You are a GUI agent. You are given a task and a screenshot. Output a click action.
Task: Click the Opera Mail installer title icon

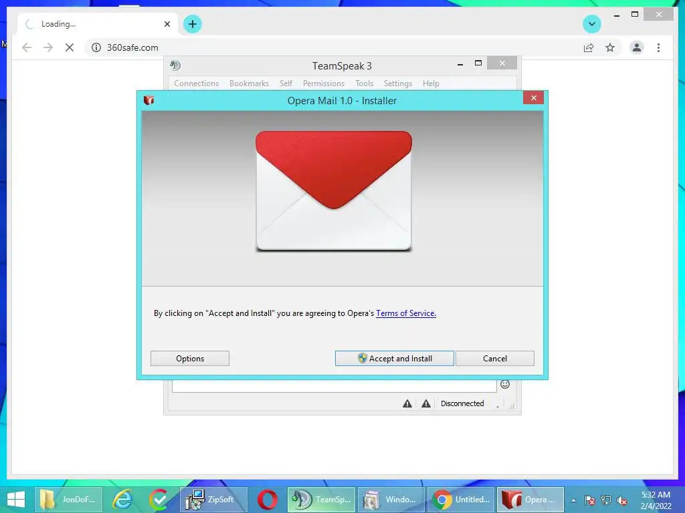pos(149,100)
